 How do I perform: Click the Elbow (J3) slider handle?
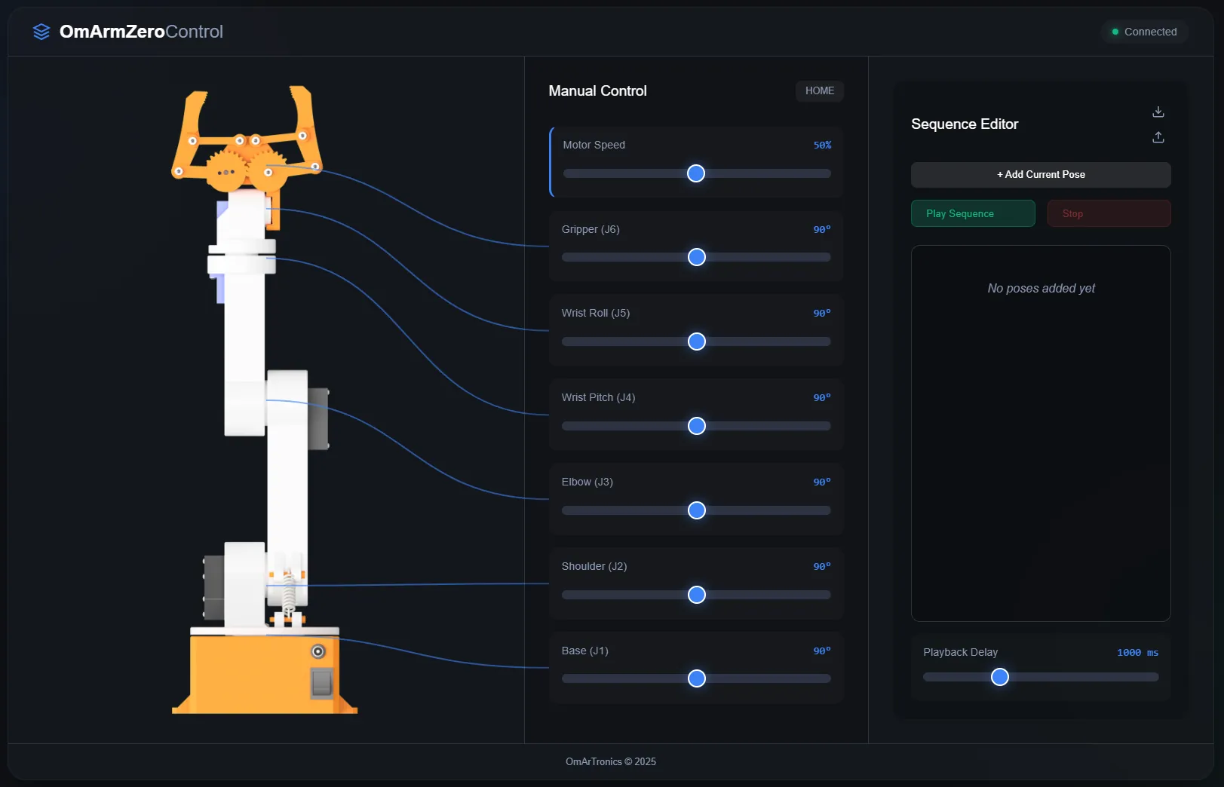click(x=697, y=510)
